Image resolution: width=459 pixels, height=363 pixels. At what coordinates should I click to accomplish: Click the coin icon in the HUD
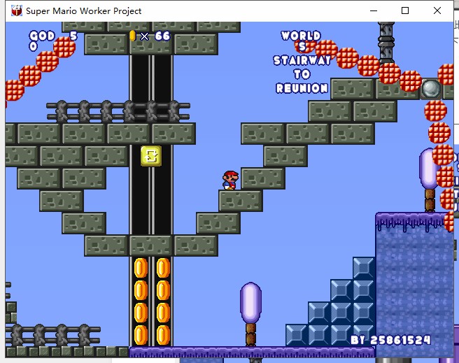(x=133, y=36)
